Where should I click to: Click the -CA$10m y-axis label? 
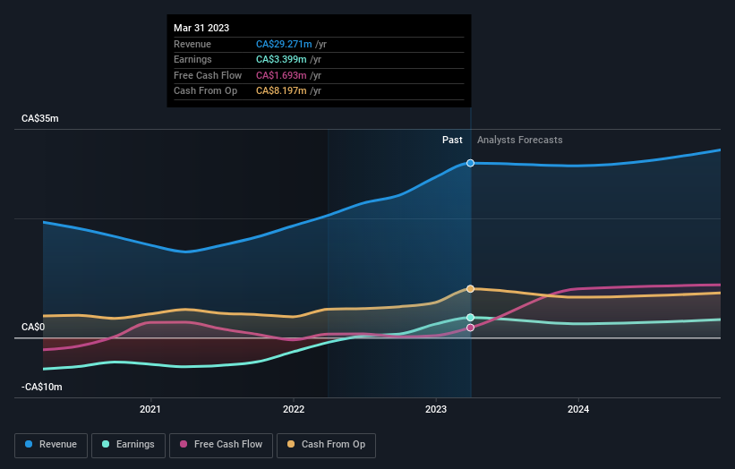click(x=42, y=387)
